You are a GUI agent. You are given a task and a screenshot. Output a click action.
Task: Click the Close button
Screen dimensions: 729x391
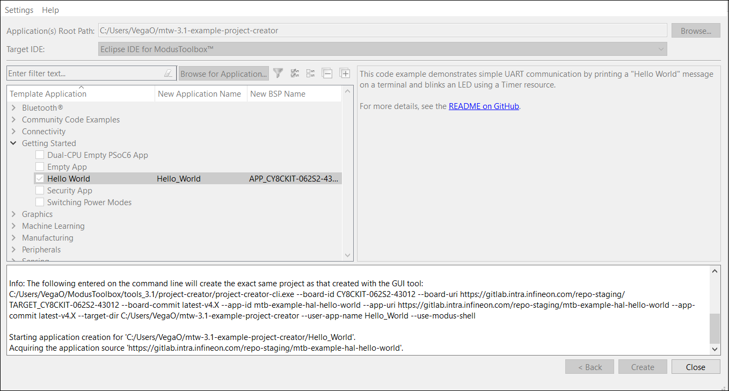click(696, 367)
